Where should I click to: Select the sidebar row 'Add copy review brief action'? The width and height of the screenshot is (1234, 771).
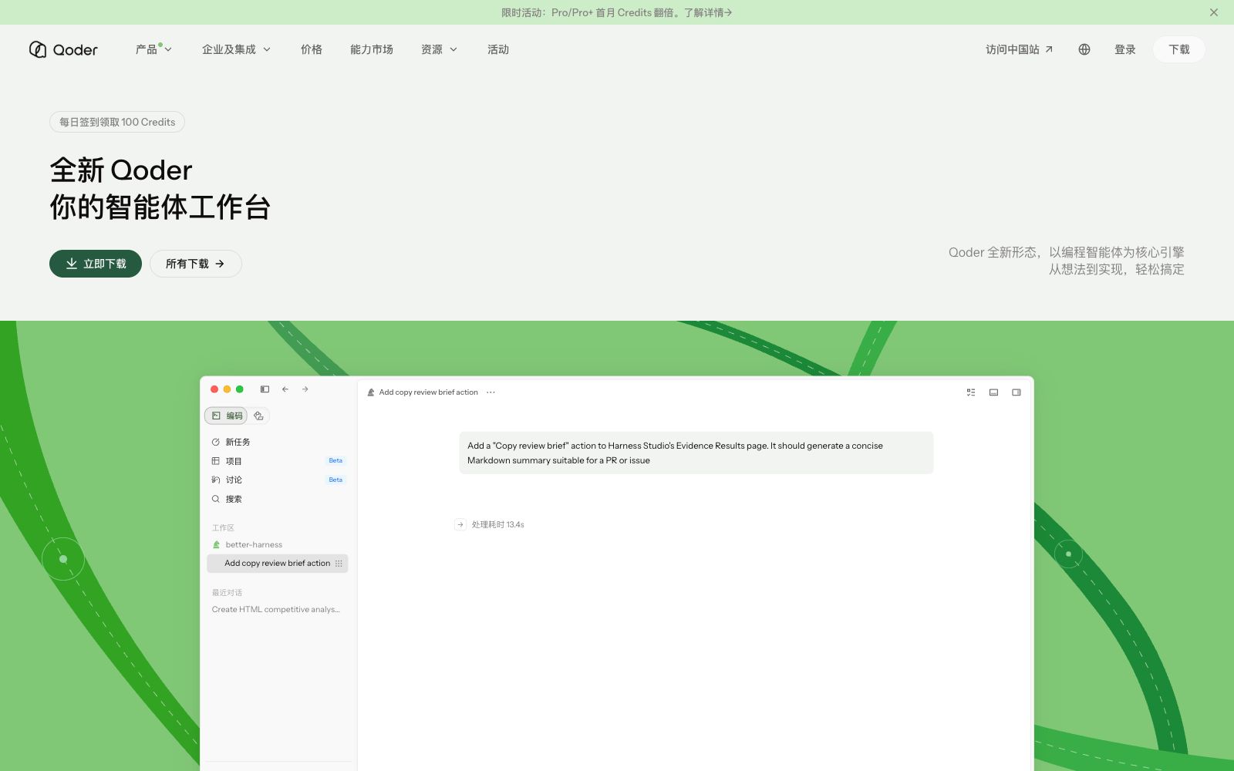278,564
